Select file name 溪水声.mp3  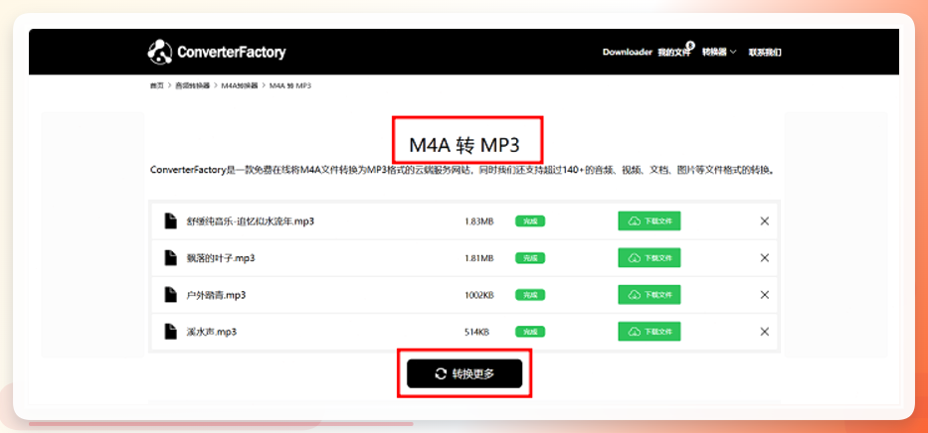[211, 332]
